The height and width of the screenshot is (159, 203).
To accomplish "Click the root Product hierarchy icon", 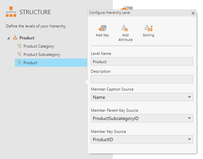I will (15, 38).
